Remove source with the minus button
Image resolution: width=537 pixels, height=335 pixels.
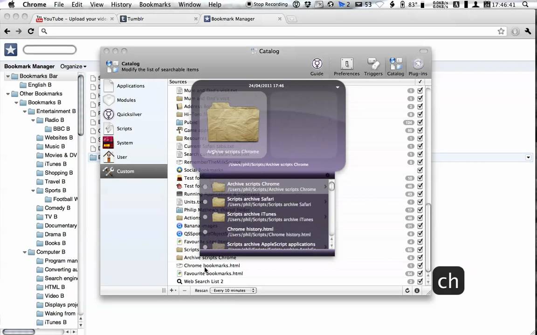click(x=185, y=290)
